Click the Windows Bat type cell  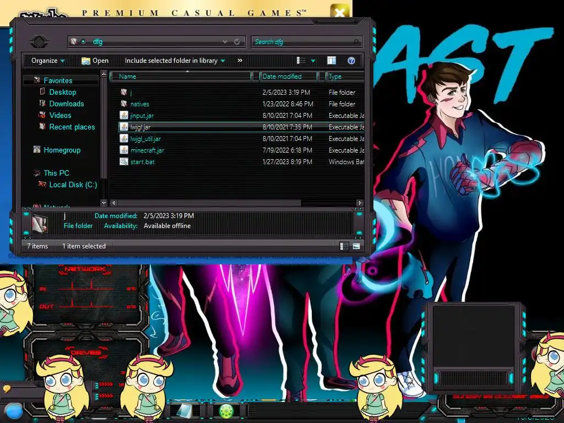[x=346, y=162]
